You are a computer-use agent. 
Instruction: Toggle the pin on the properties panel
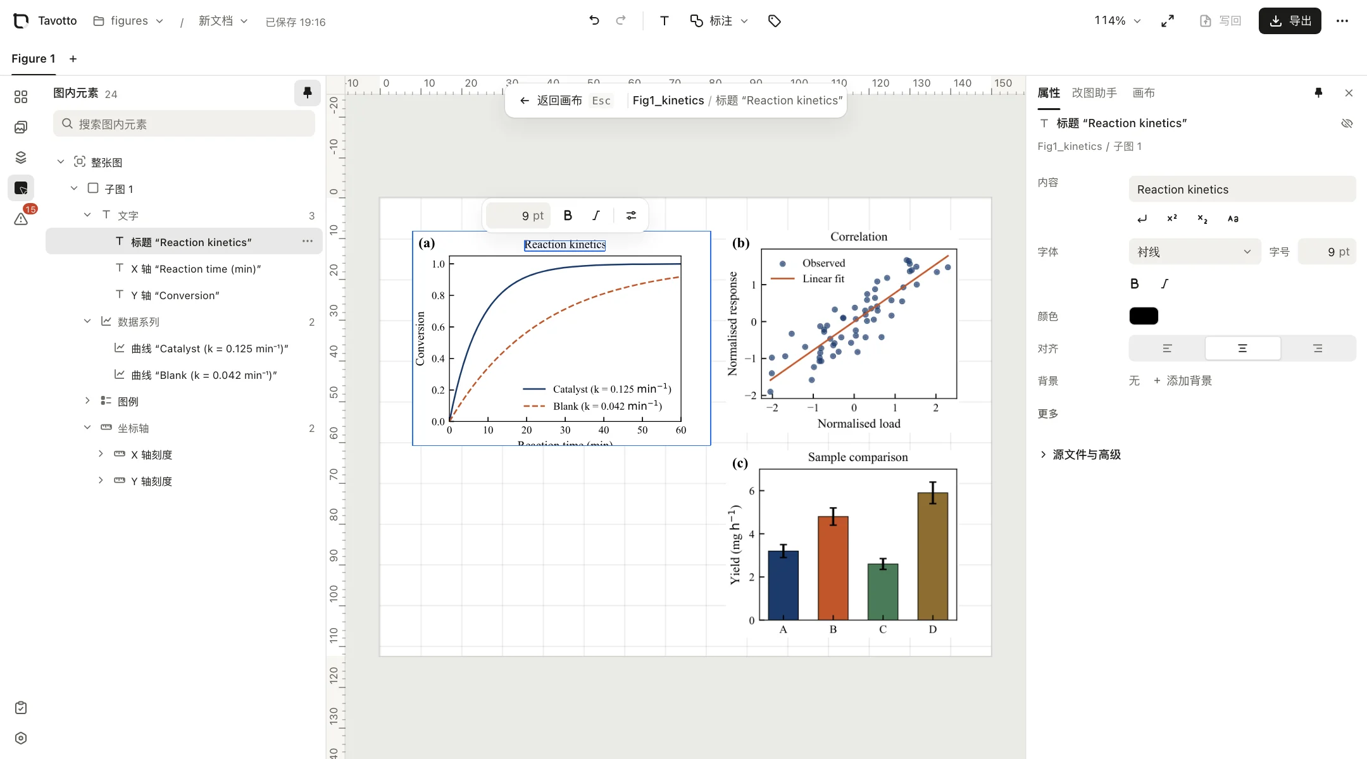click(x=1318, y=93)
